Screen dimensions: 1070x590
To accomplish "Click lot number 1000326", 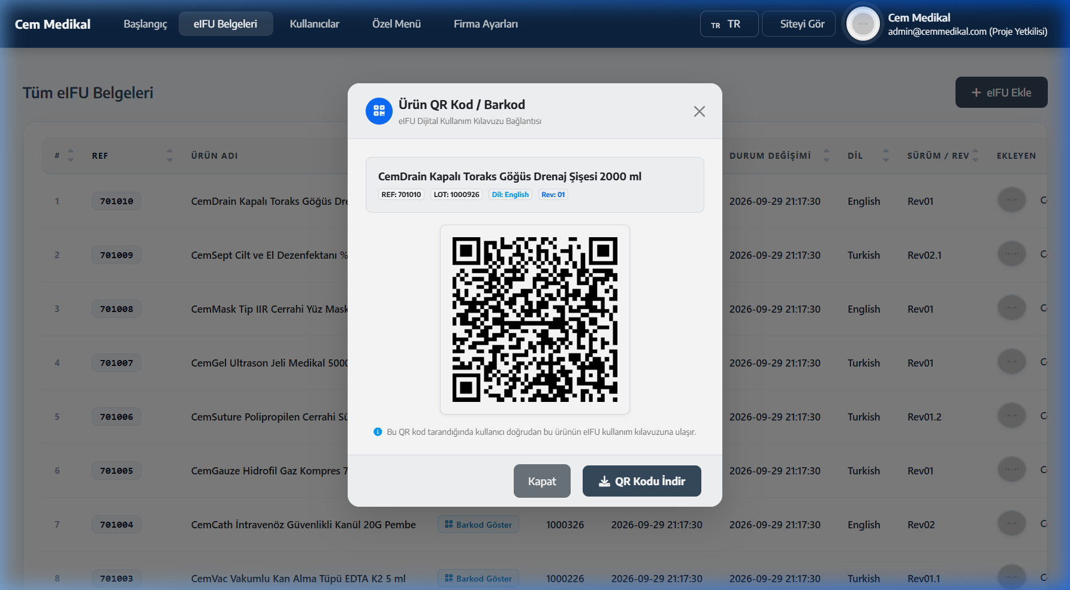I will 565,525.
